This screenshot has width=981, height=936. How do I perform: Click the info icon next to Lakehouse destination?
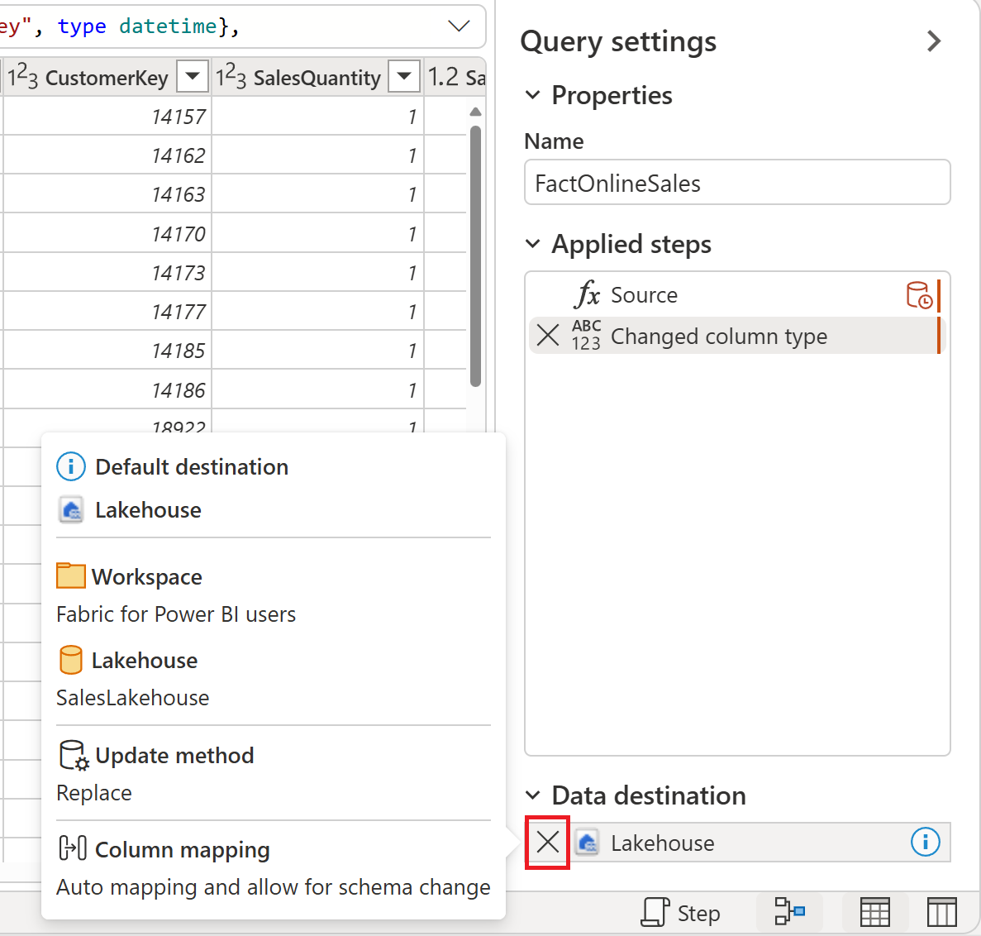(x=925, y=843)
